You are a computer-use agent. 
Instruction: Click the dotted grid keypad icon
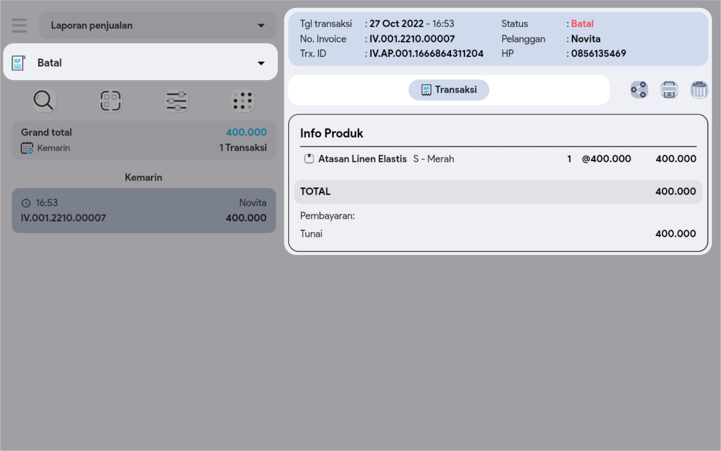[243, 101]
